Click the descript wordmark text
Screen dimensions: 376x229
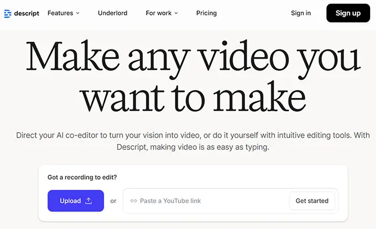click(x=25, y=13)
